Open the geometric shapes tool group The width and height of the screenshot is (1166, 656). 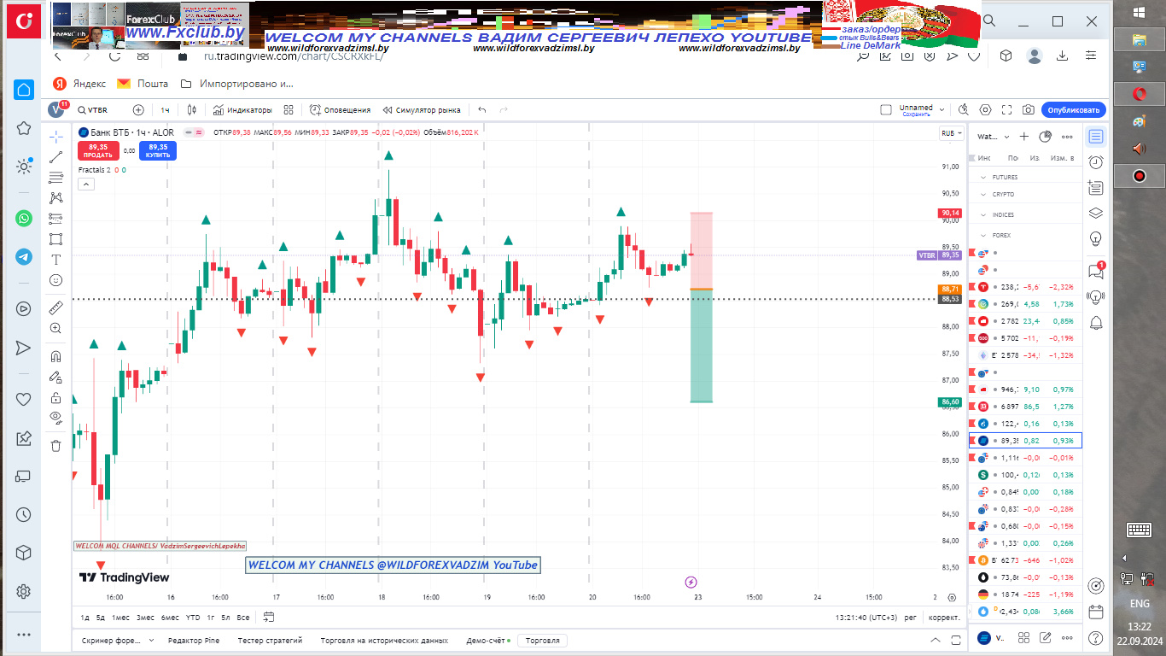(x=55, y=239)
